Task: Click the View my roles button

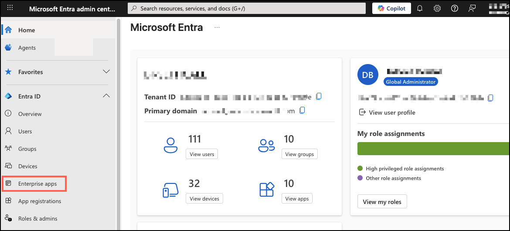Action: [x=382, y=202]
